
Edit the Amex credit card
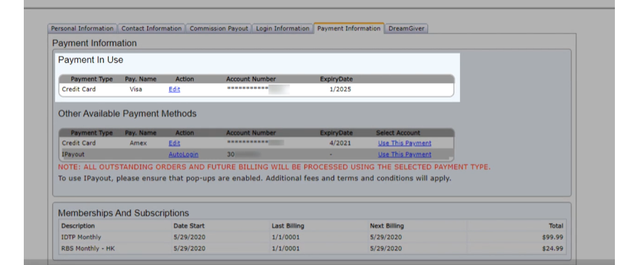(x=174, y=143)
